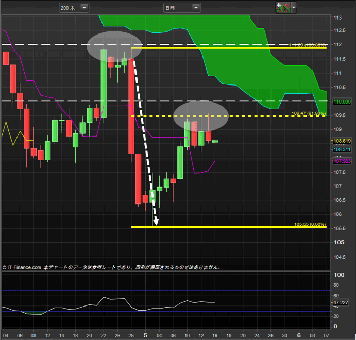The image size is (356, 340).
Task: Click the RSI value label 47.227
Action: click(341, 302)
